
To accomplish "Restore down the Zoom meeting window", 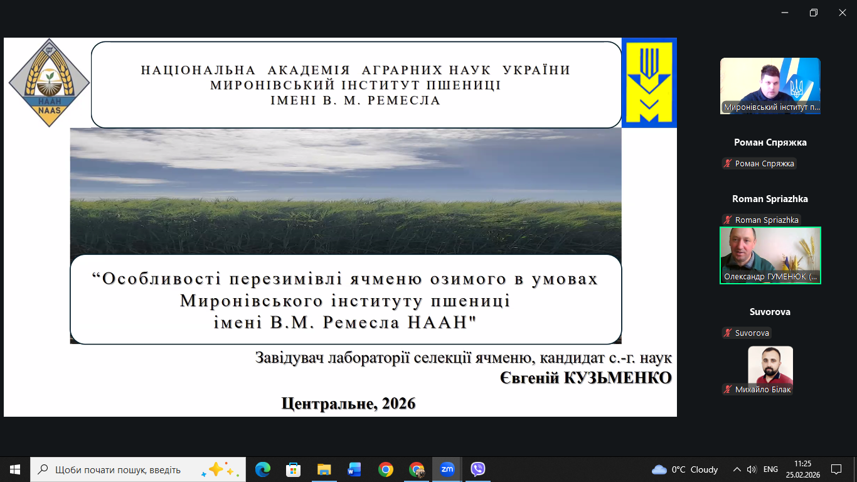I will coord(814,13).
